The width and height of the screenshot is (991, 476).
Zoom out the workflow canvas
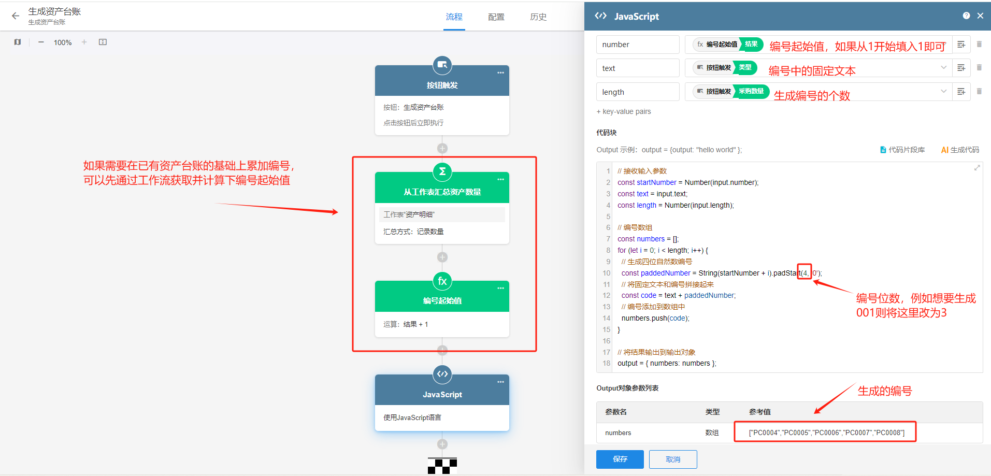(x=41, y=42)
